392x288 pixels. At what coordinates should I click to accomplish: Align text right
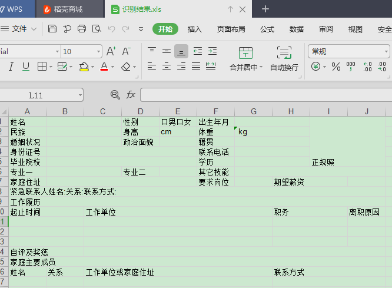click(181, 67)
